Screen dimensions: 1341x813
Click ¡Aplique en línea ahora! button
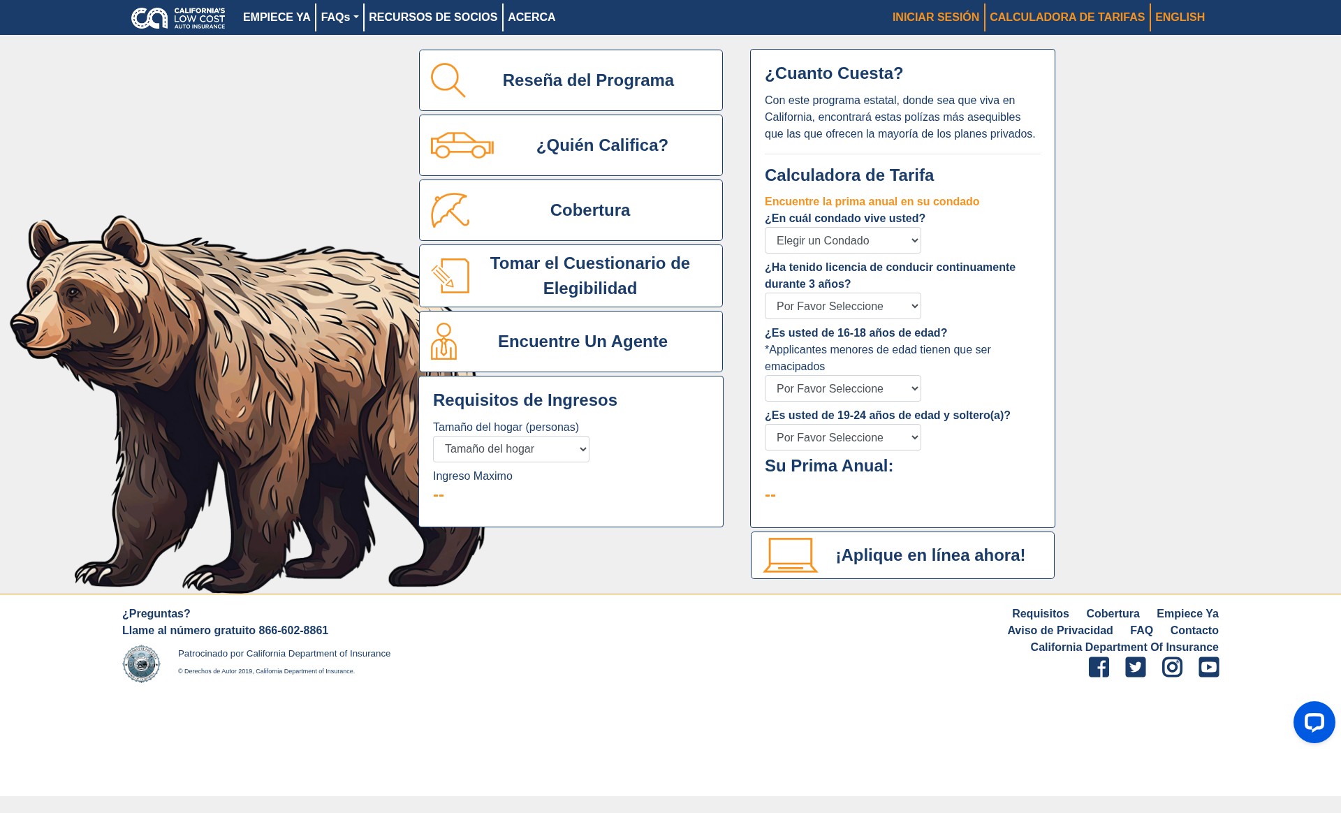coord(902,555)
